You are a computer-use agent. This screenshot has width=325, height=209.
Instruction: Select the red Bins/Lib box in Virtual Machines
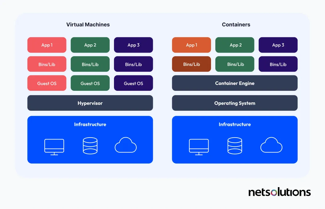(47, 64)
